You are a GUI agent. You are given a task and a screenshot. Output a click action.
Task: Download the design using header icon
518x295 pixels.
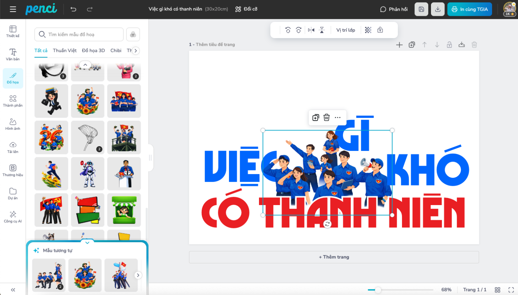click(x=438, y=9)
